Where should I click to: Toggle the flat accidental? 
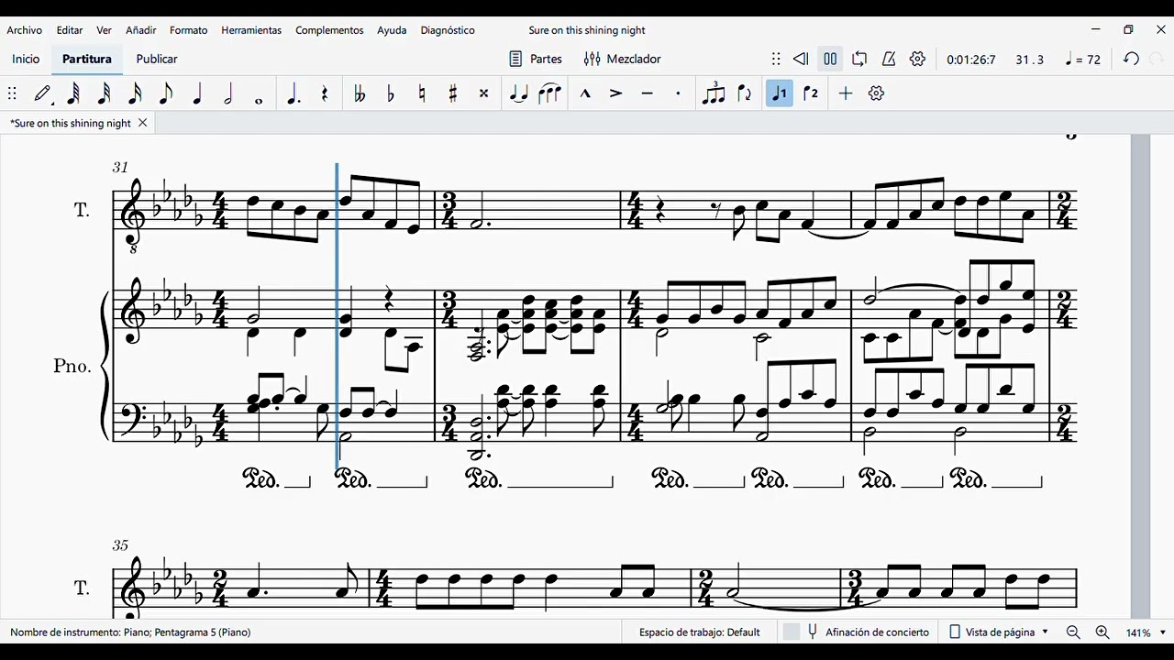click(391, 93)
